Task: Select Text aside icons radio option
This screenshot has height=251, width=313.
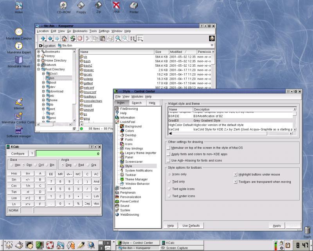Action: pyautogui.click(x=169, y=189)
